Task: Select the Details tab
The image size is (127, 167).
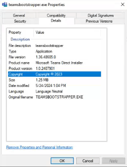Action: 56,21
